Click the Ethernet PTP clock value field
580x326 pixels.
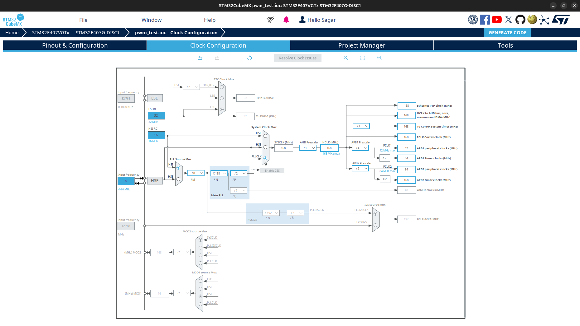point(407,105)
